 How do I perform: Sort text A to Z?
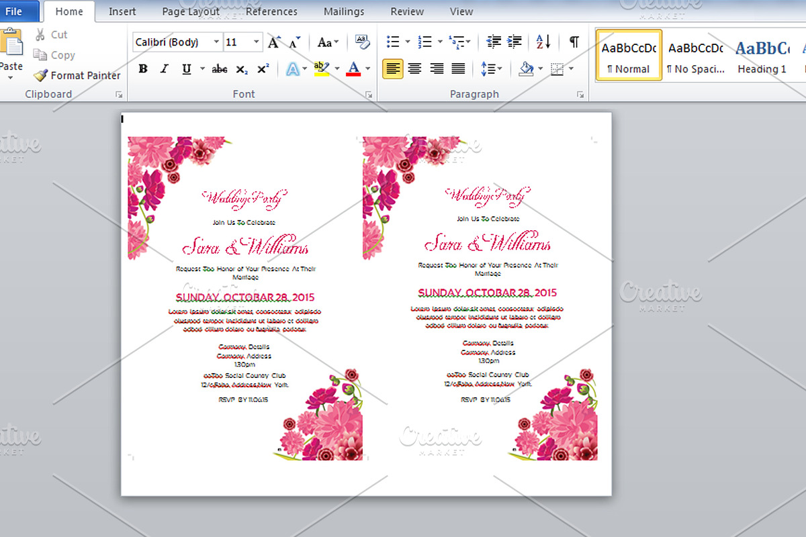[x=543, y=42]
